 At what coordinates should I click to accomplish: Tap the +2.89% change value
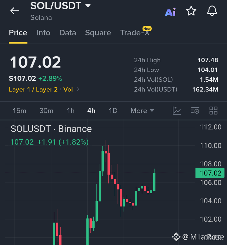pyautogui.click(x=50, y=78)
